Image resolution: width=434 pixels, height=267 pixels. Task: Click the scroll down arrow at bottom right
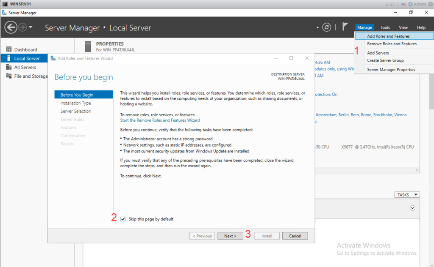[432, 265]
